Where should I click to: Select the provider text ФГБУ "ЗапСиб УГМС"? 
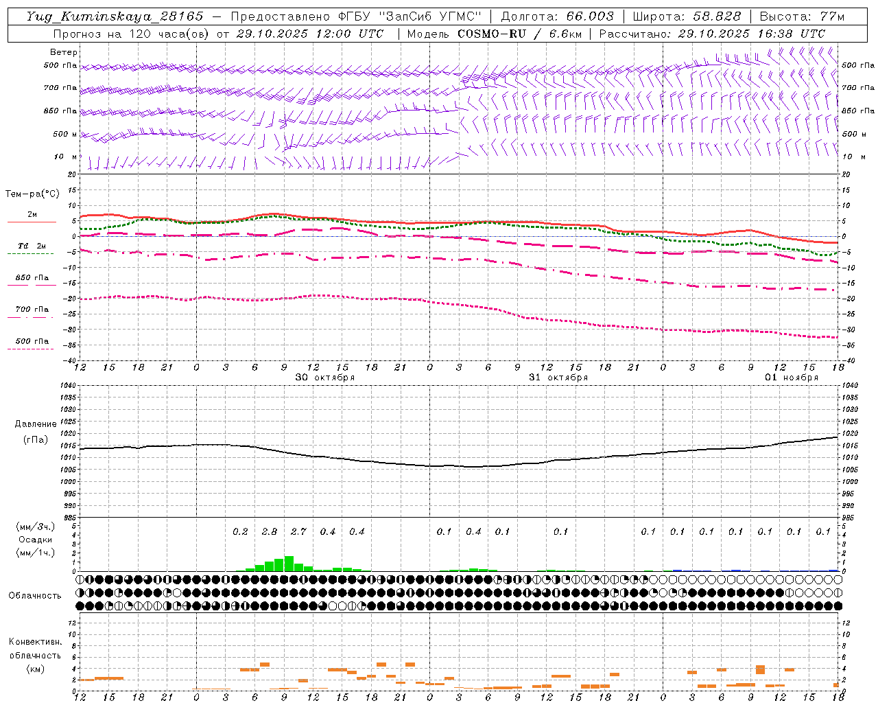(x=410, y=16)
